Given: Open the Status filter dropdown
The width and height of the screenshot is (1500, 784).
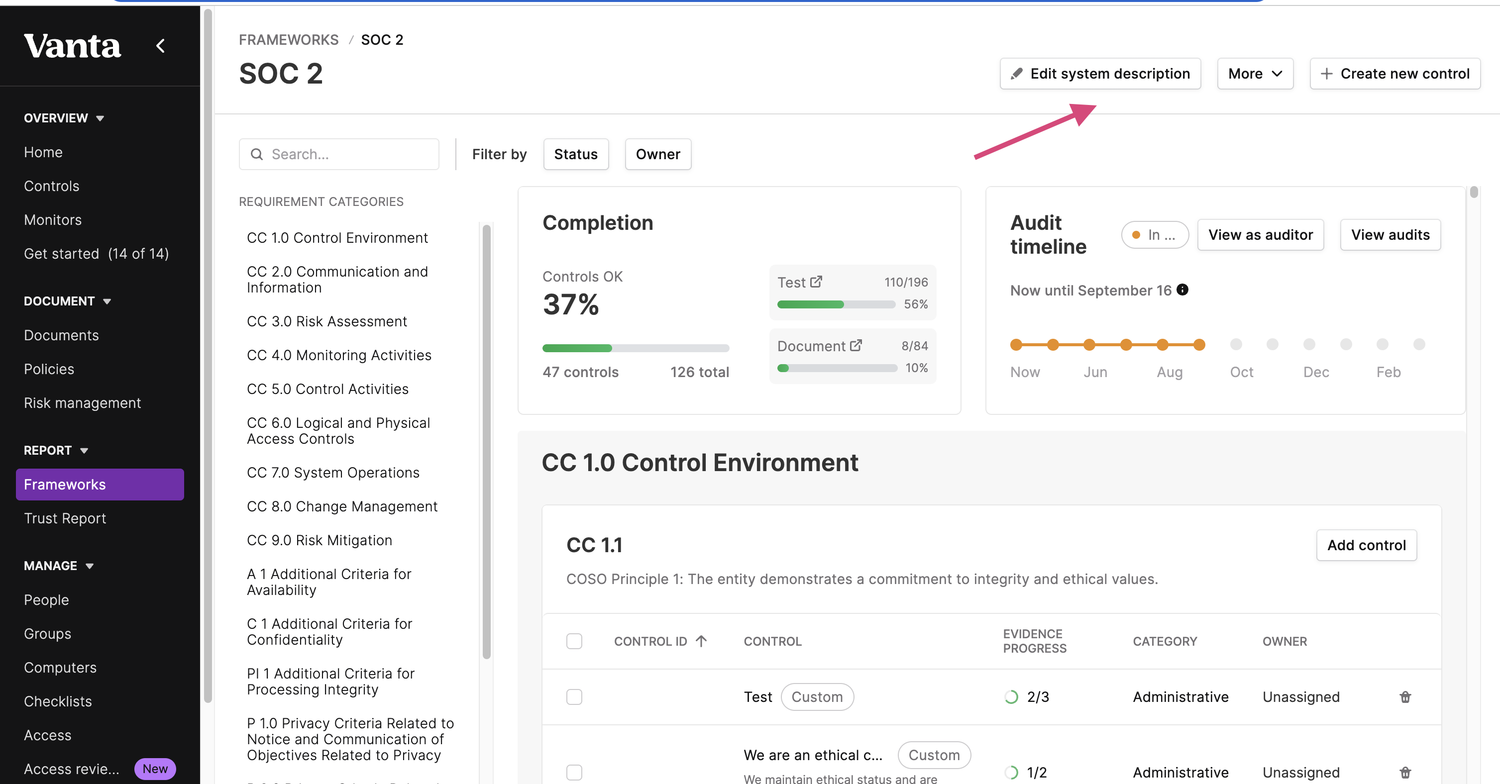Looking at the screenshot, I should (x=576, y=154).
